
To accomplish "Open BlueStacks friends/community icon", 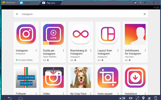I will (135, 3).
